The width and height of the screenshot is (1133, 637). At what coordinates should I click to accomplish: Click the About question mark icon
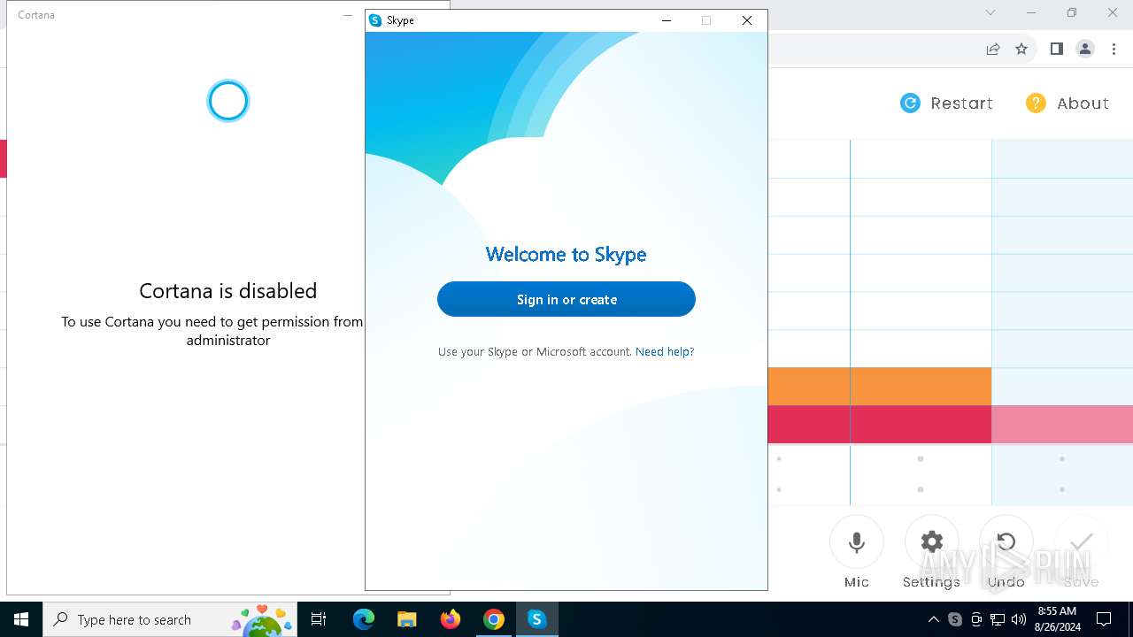[x=1036, y=104]
